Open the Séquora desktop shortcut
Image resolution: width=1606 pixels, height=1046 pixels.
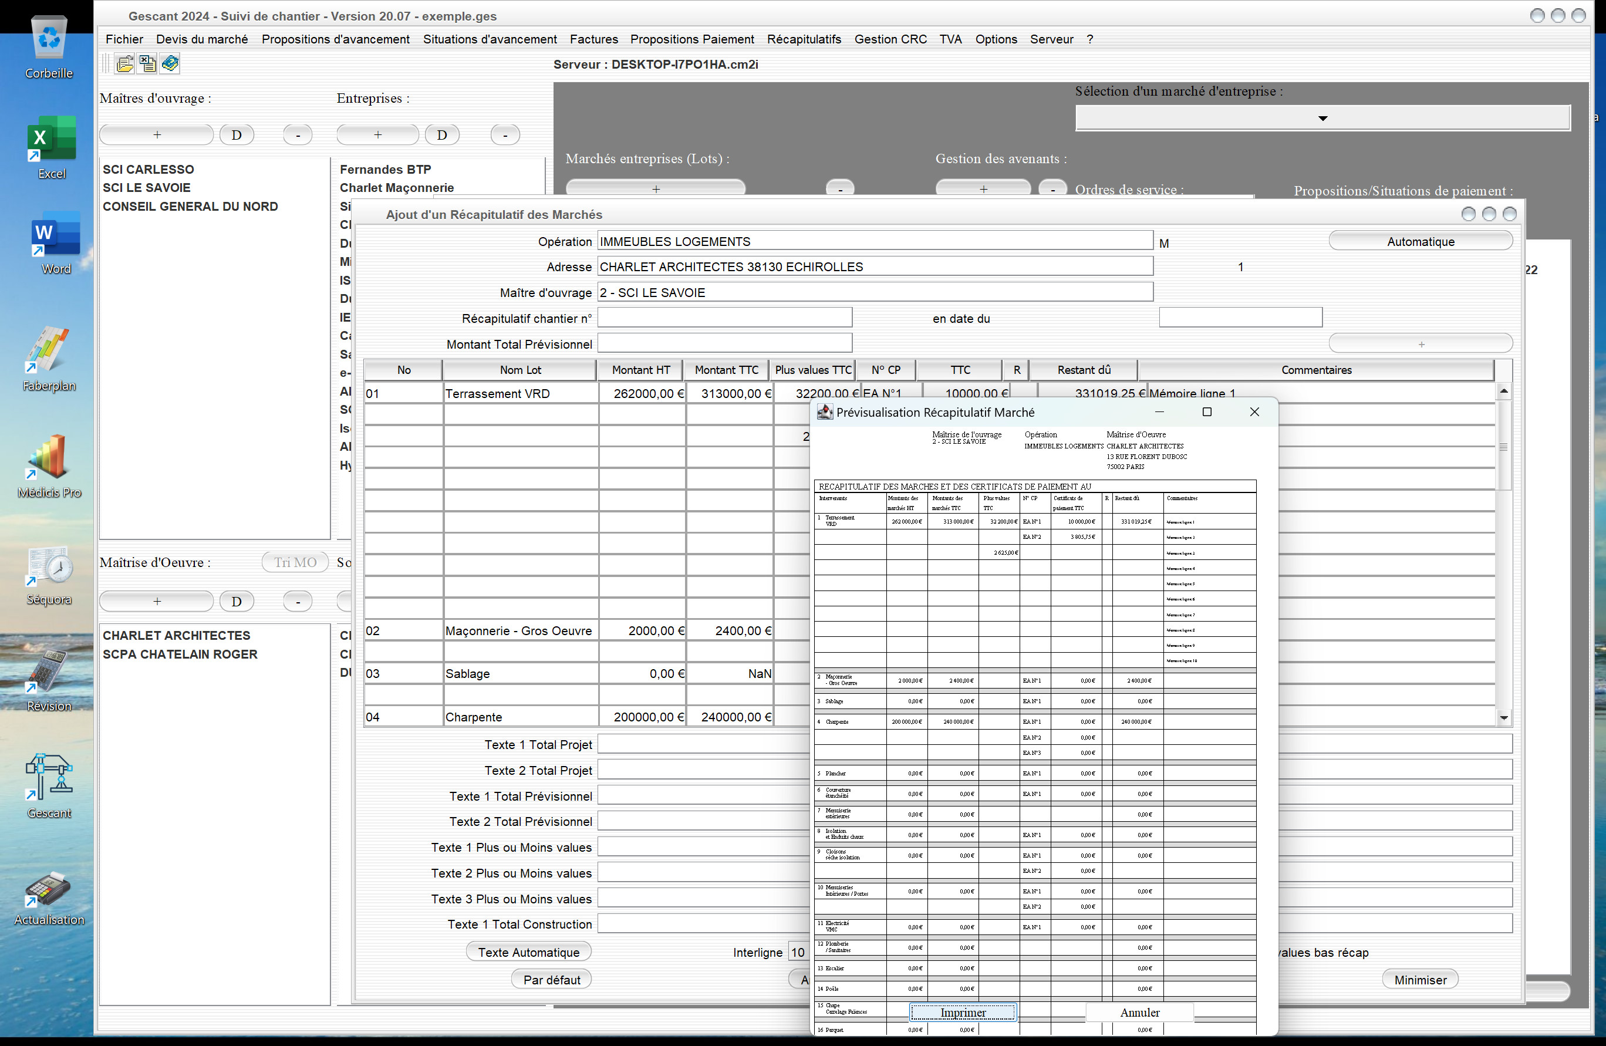point(49,574)
